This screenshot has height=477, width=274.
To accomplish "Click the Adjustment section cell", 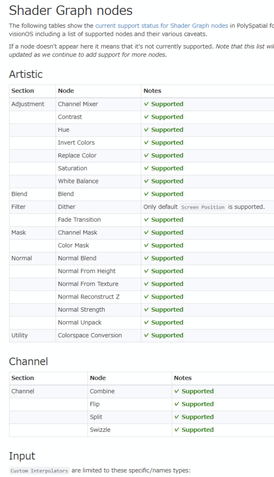I will pos(33,104).
